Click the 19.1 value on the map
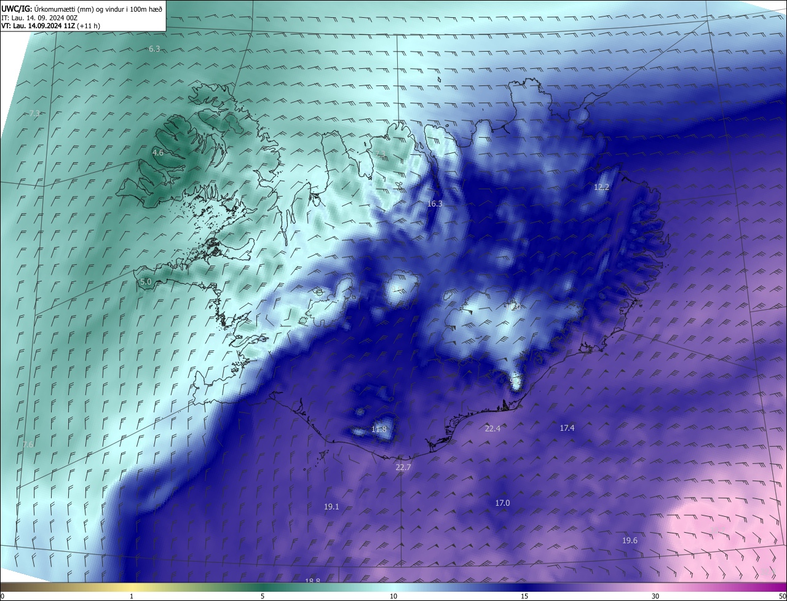The height and width of the screenshot is (601, 787). 331,507
